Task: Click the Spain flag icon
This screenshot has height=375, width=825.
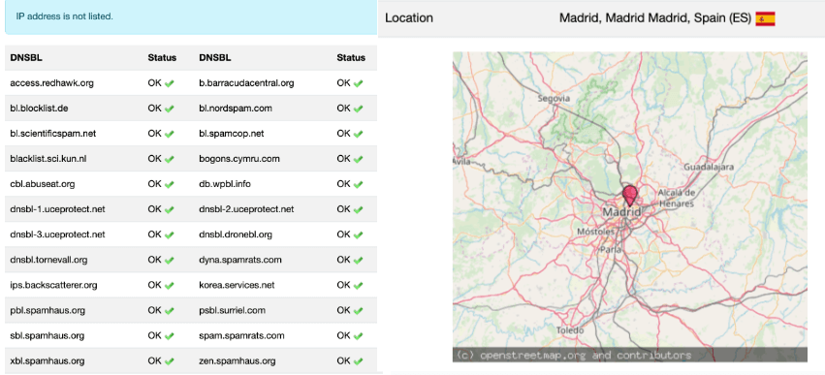Action: (x=765, y=18)
